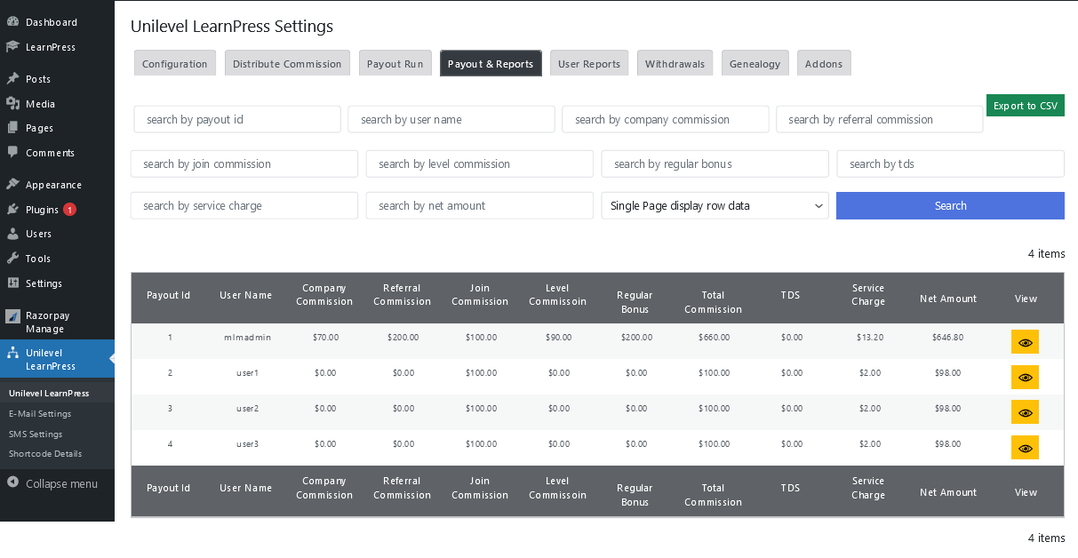Open the Single Page display row dropdown
The width and height of the screenshot is (1078, 558).
715,205
